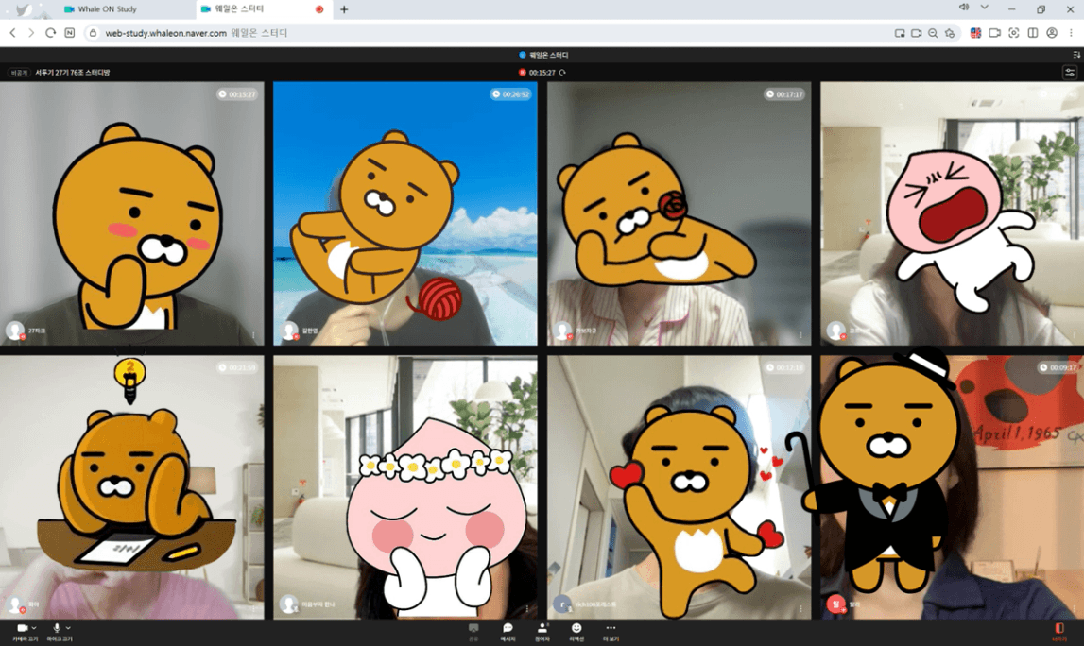Open the screen share button in toolbar
Image resolution: width=1084 pixels, height=646 pixels.
click(x=473, y=631)
